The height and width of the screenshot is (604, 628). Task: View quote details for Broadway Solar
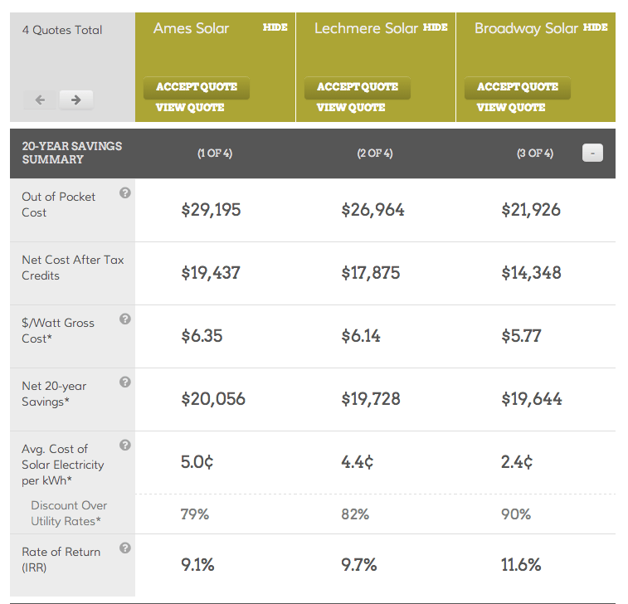[x=510, y=108]
